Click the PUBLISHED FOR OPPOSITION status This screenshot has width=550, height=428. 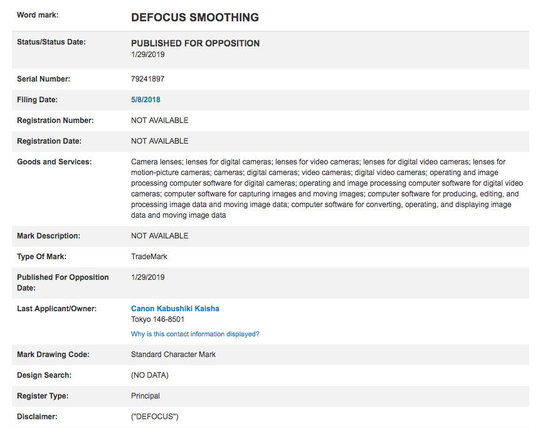click(196, 43)
